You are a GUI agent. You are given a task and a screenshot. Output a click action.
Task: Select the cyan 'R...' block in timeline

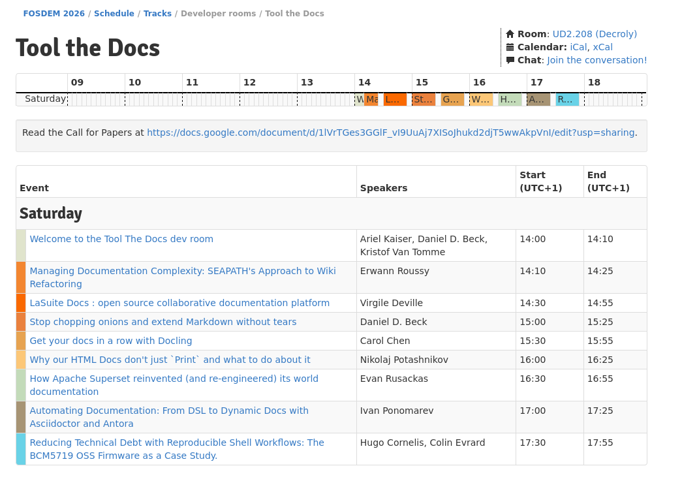[x=566, y=100]
